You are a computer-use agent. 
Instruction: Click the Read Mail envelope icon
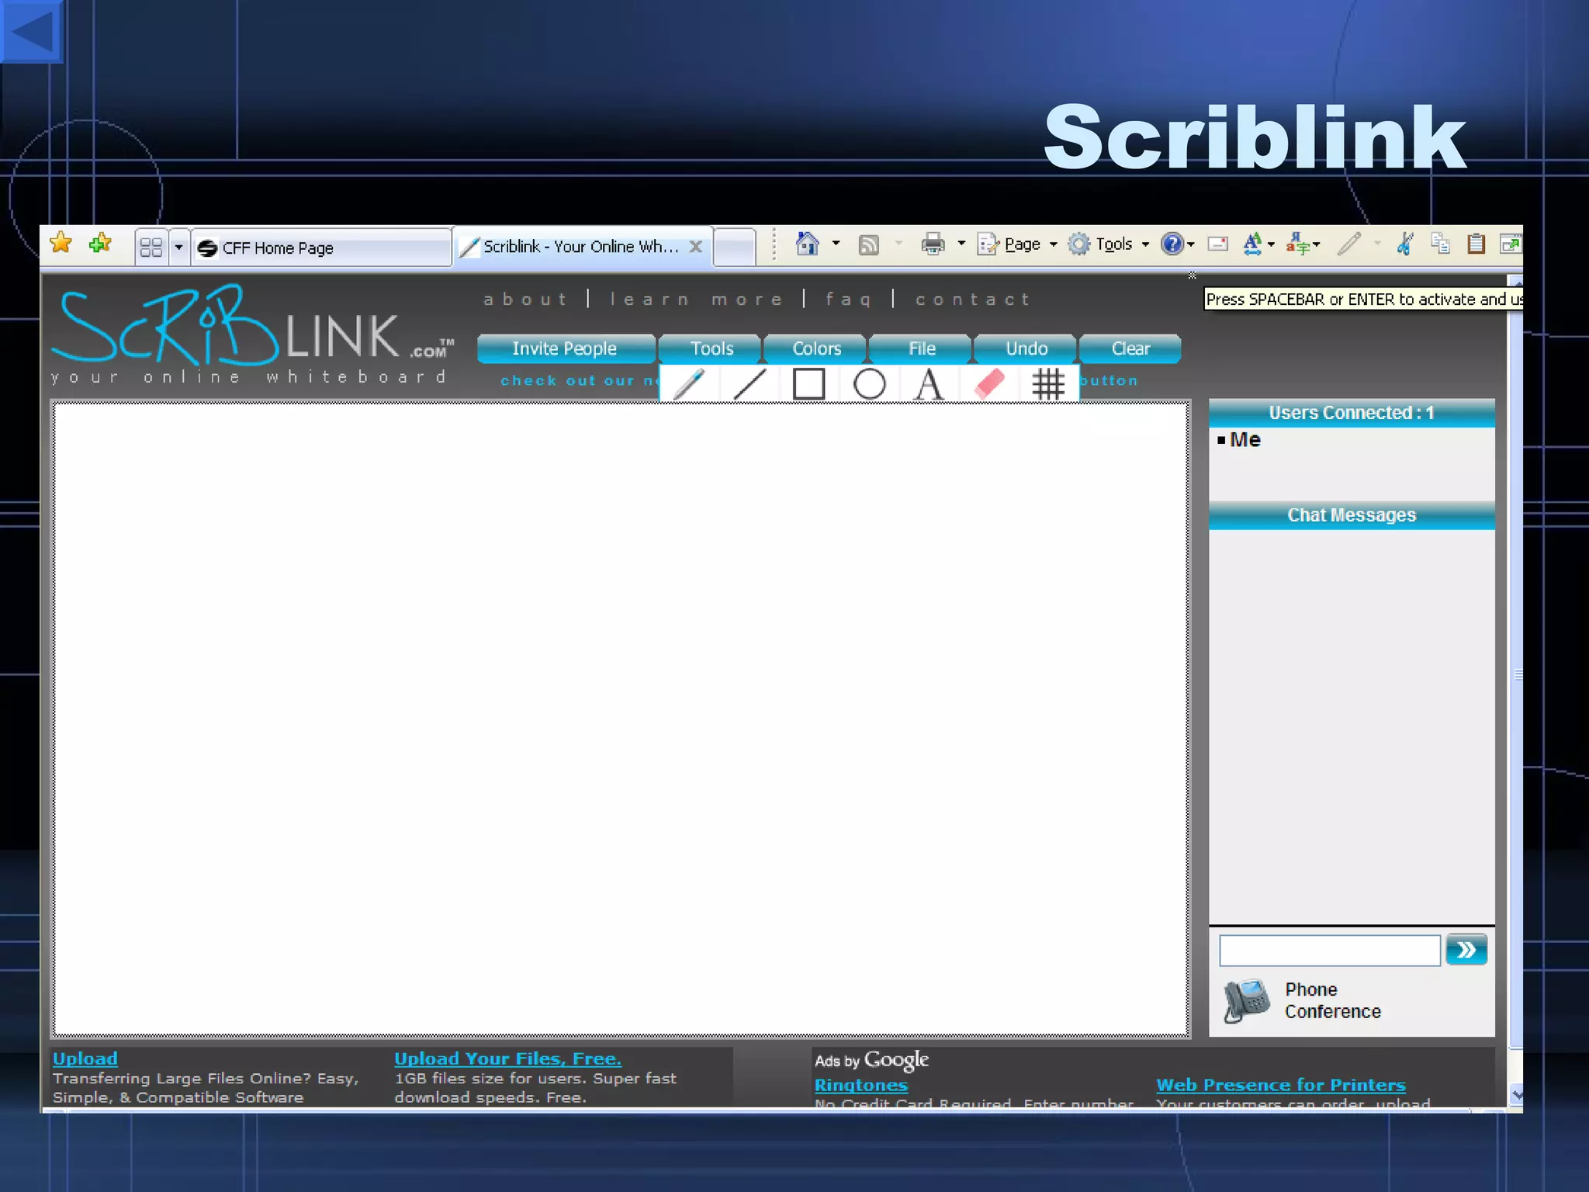point(1218,244)
